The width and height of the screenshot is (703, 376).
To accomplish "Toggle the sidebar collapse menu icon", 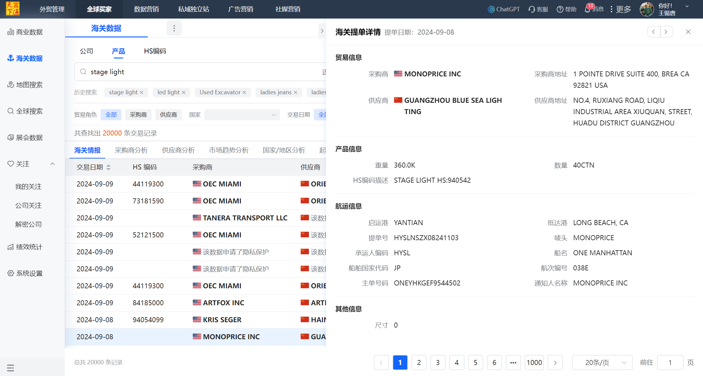I will pos(10,368).
